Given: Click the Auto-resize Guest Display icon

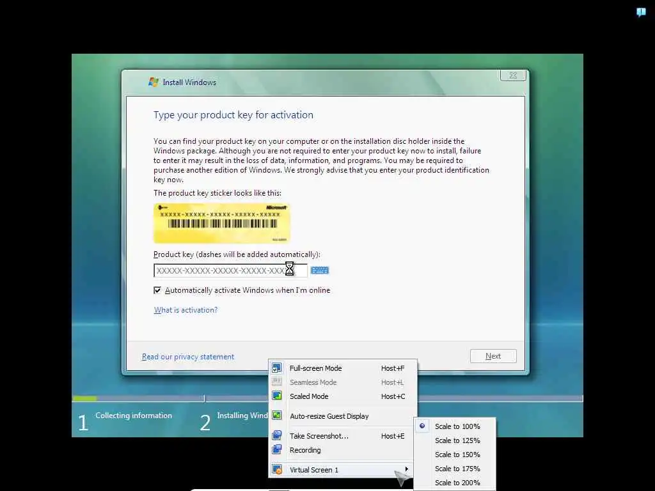Looking at the screenshot, I should [x=276, y=416].
